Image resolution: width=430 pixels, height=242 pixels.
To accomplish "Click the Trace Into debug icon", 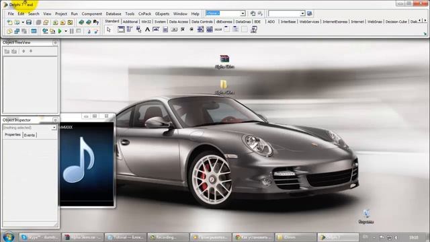I will point(89,31).
